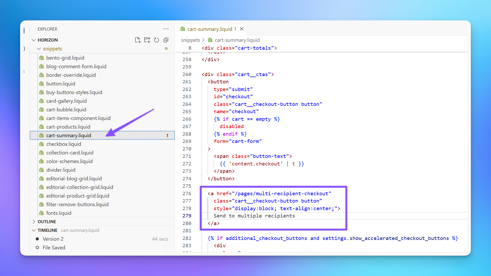
Task: Click snippets in the breadcrumb path
Action: click(x=190, y=40)
